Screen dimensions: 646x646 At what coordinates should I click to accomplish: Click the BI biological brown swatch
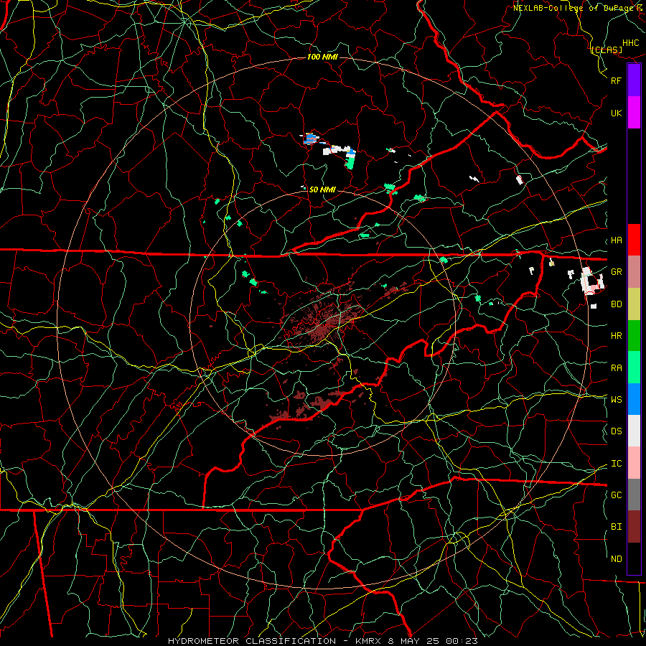[x=634, y=527]
